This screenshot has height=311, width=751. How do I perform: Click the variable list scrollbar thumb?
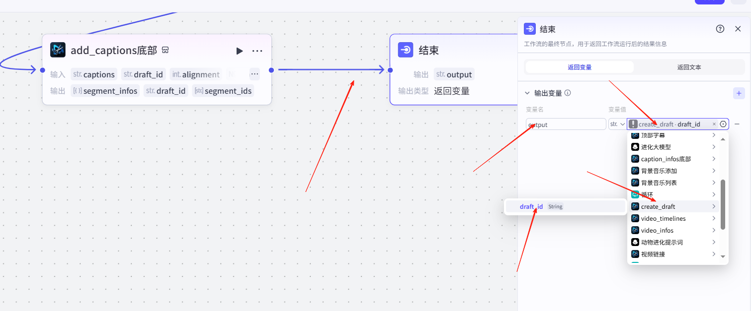[x=723, y=204]
